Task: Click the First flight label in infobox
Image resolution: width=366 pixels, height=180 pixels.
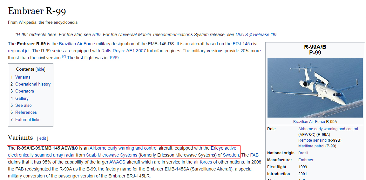Action: (277, 167)
